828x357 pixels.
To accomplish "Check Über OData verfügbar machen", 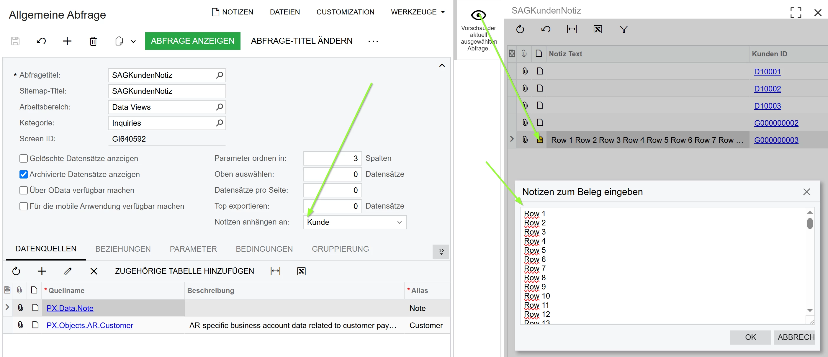I will click(x=24, y=190).
